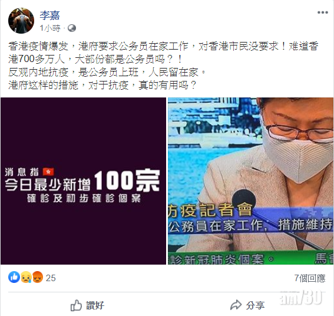Open the 7個回應 comments link
334x316 pixels.
point(310,278)
